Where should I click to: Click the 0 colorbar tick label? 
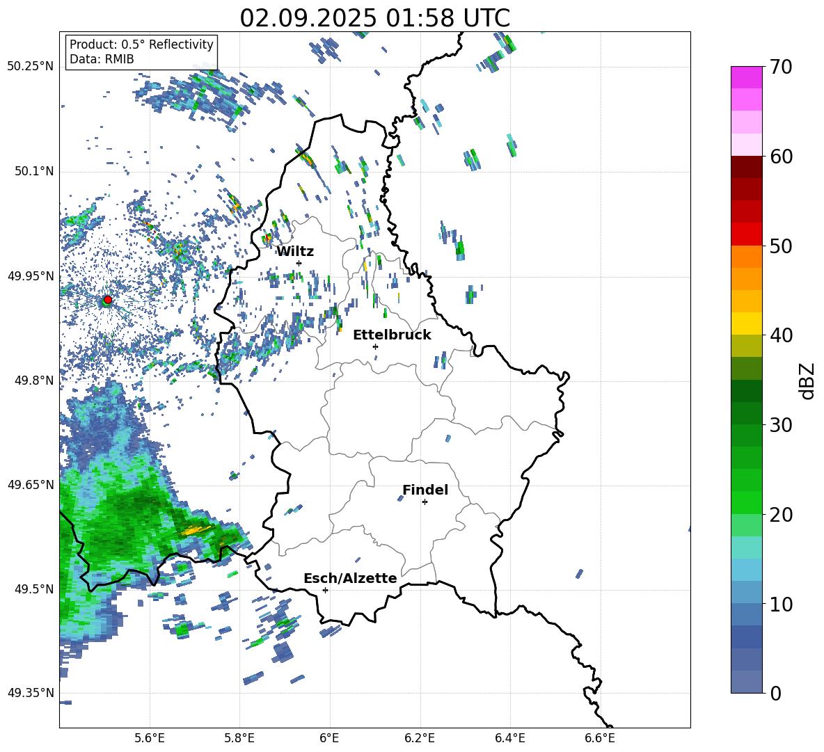[775, 693]
